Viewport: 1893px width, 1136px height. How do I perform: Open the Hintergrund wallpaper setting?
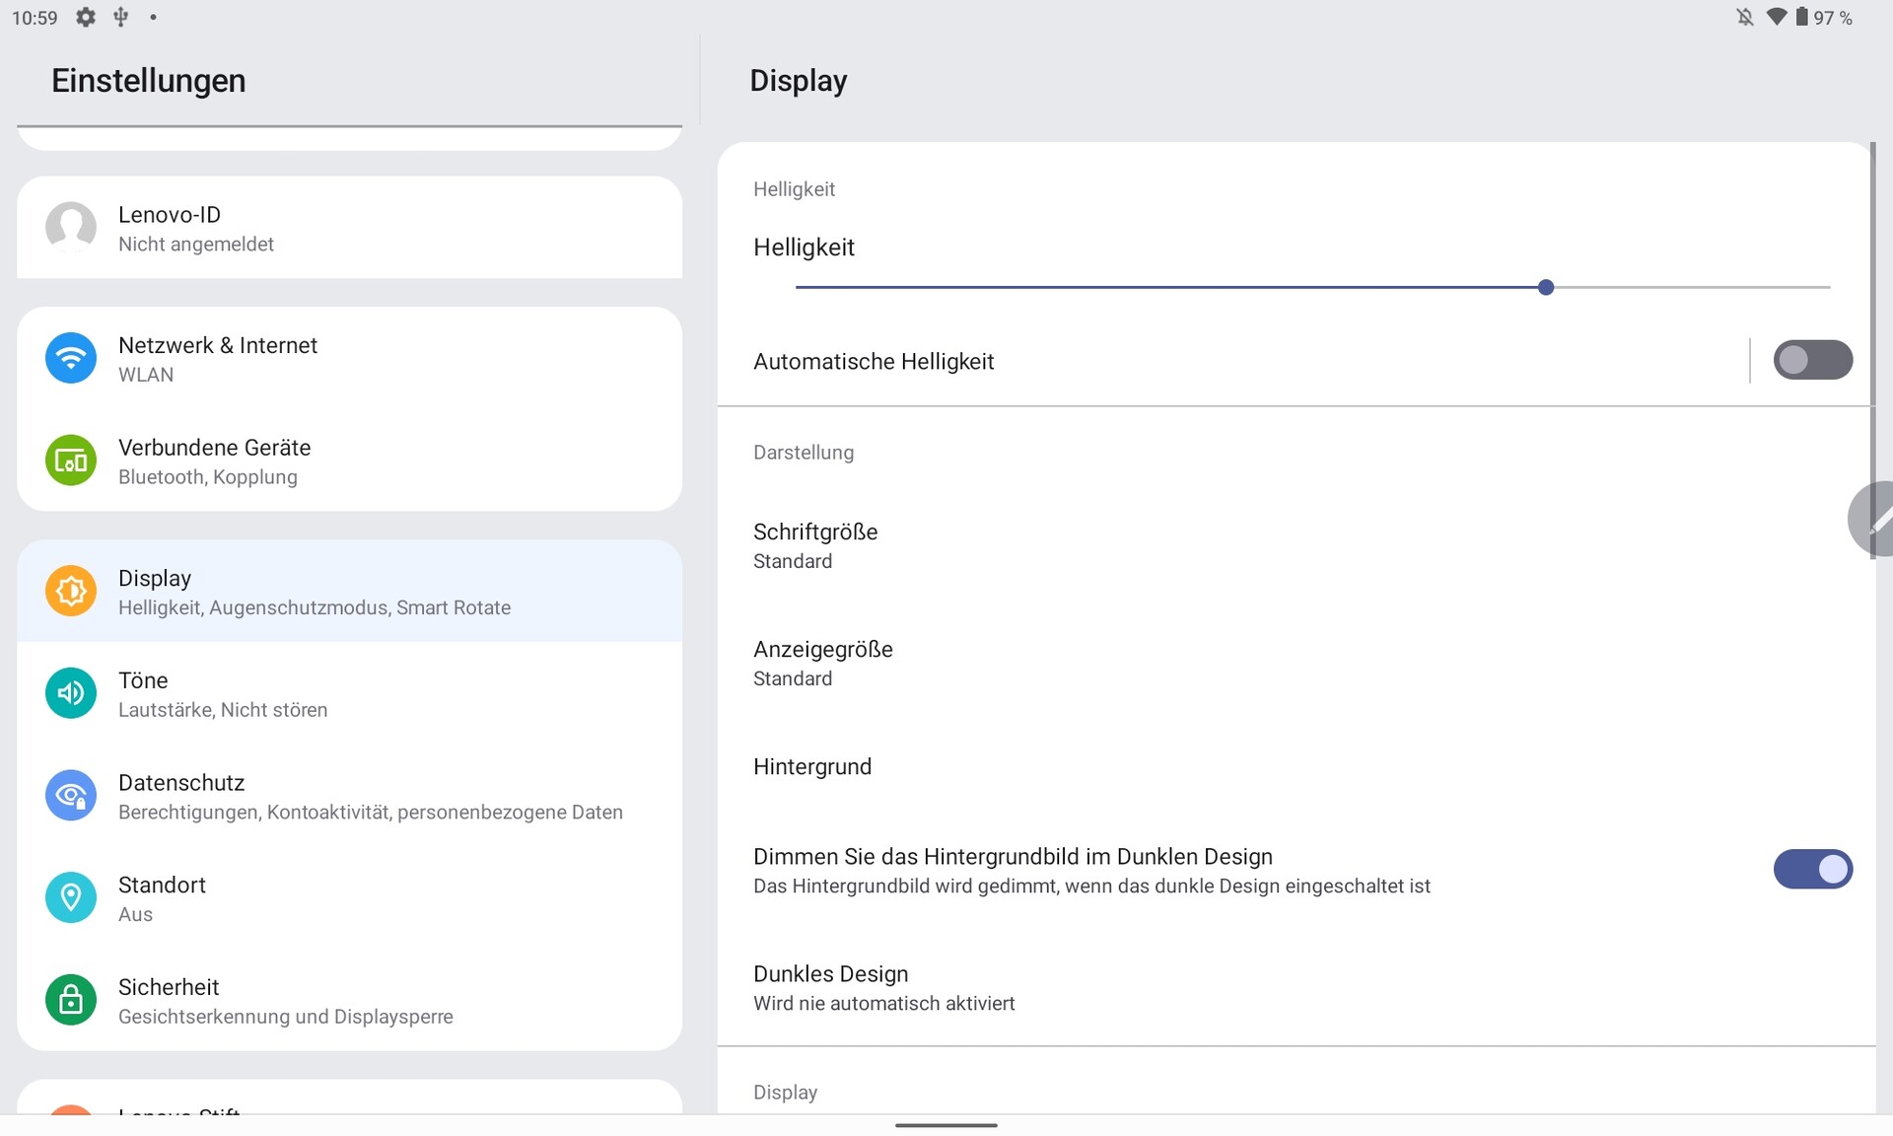tap(812, 767)
